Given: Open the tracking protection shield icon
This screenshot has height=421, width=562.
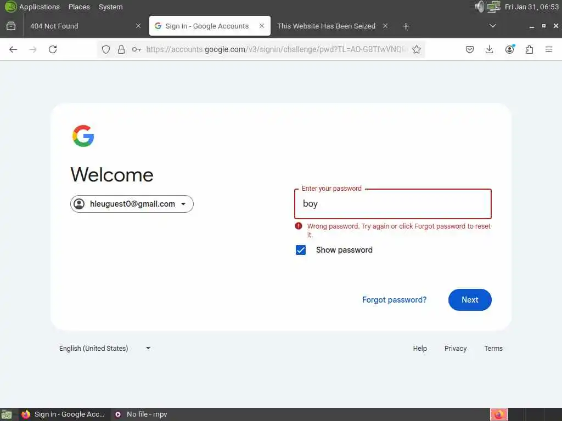Looking at the screenshot, I should [106, 49].
